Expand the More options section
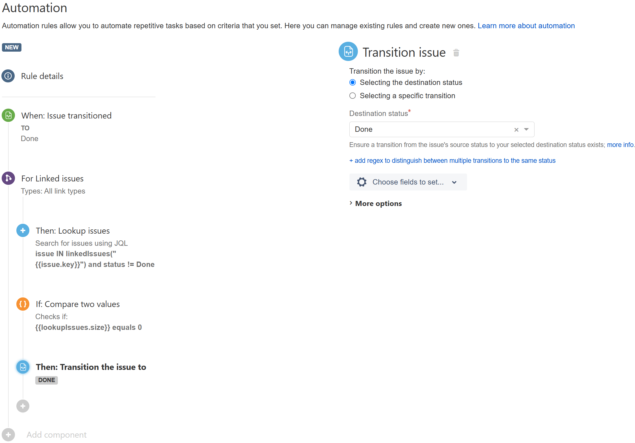 pos(378,203)
